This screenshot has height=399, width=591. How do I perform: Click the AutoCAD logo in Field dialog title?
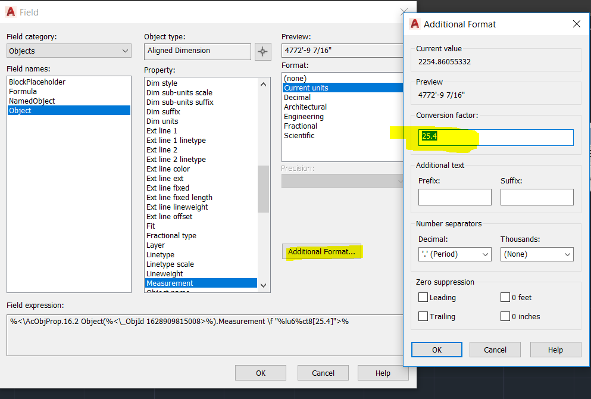[x=11, y=12]
